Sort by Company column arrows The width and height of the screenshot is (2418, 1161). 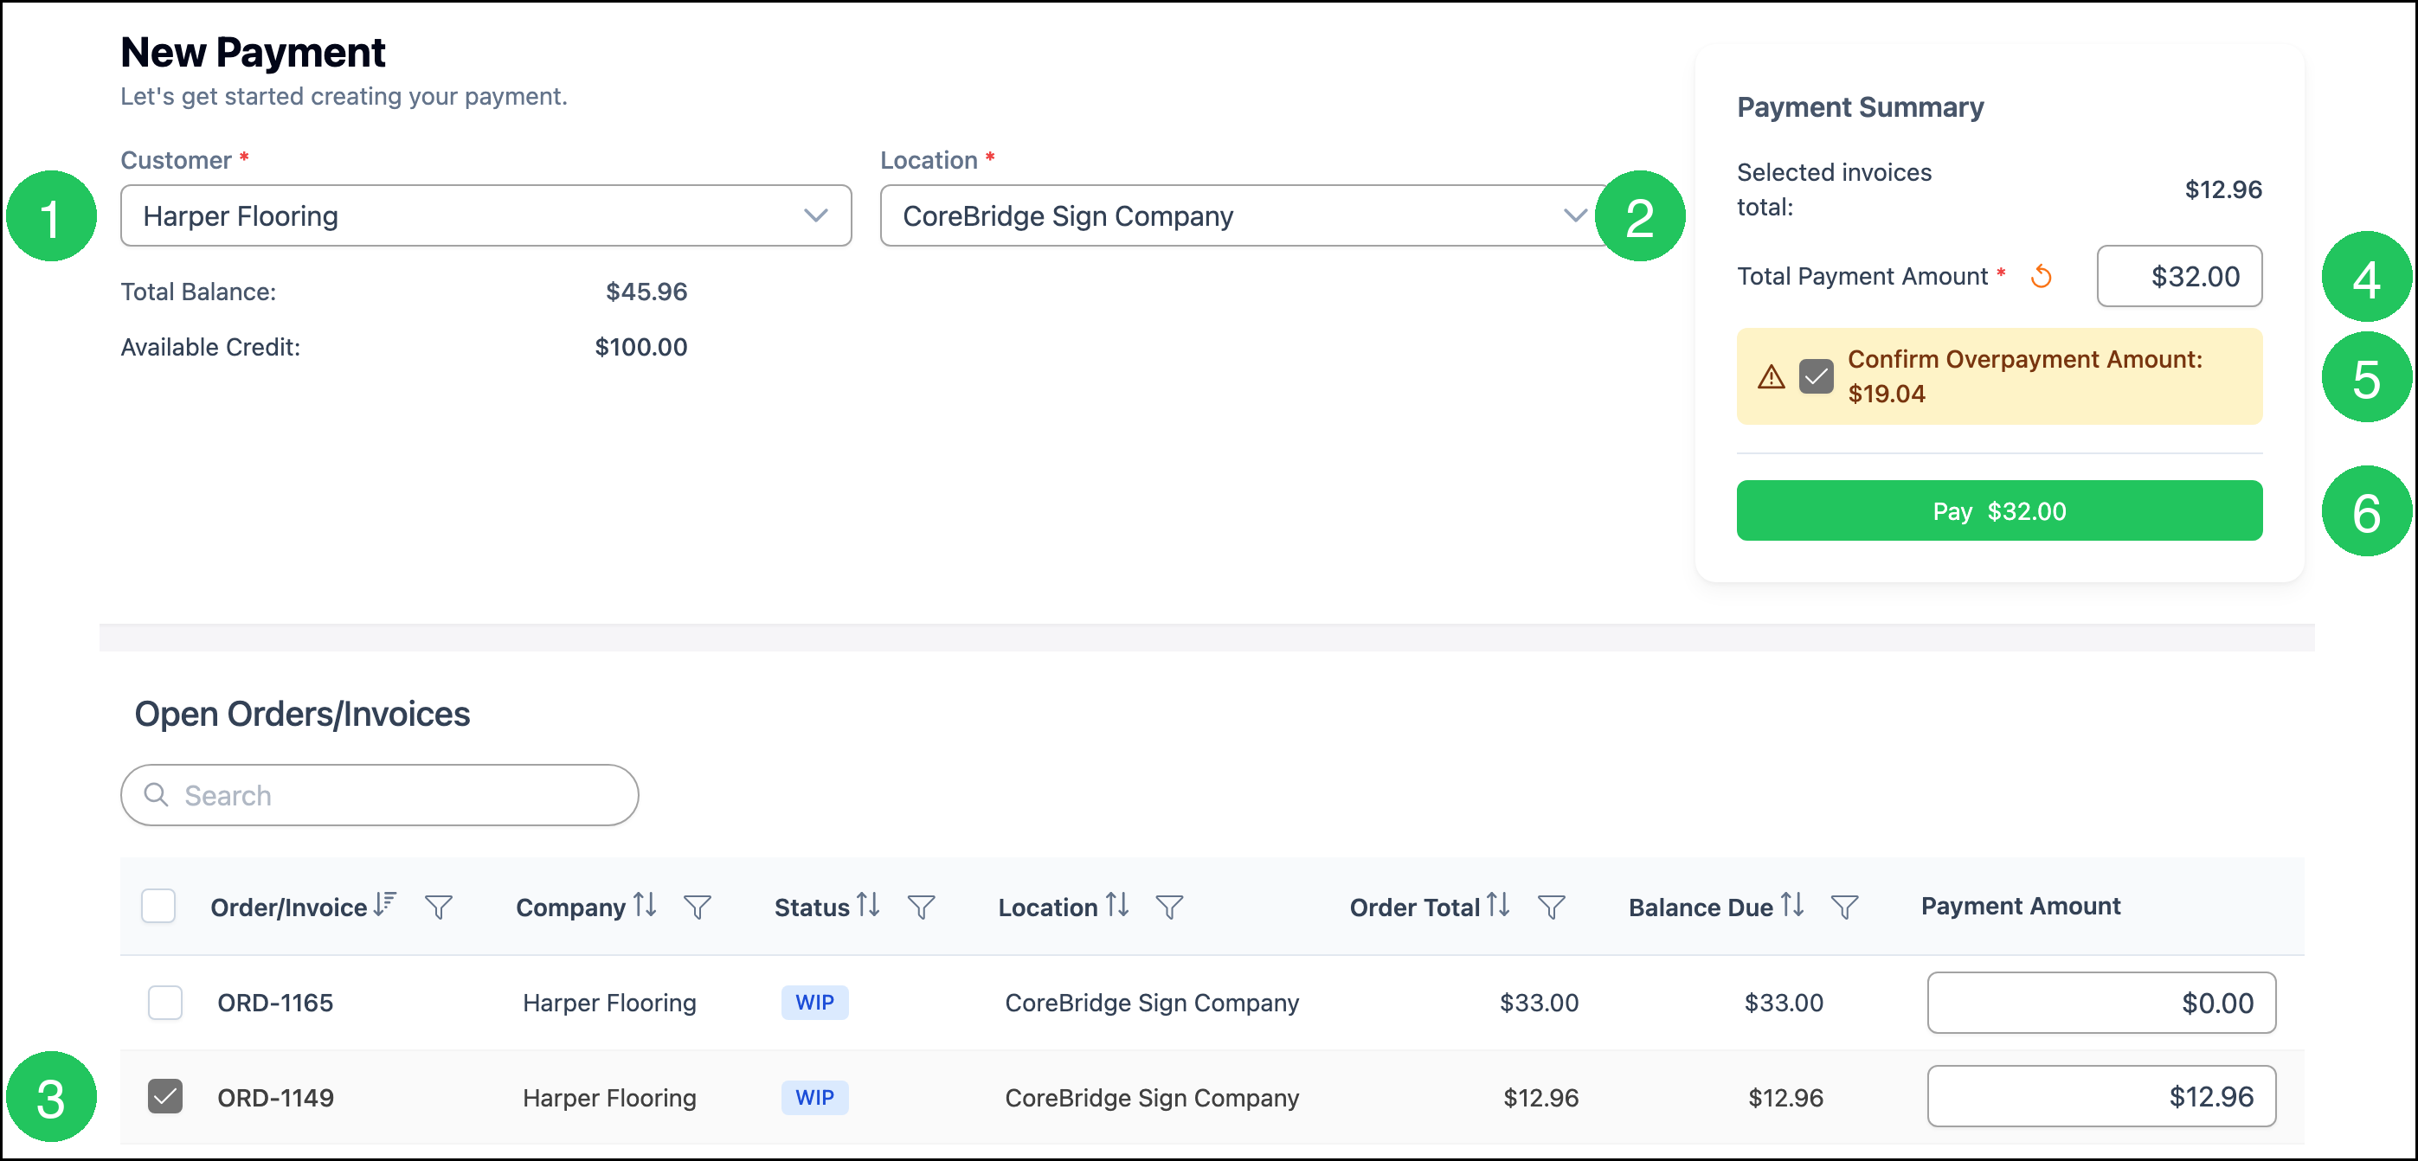point(644,905)
